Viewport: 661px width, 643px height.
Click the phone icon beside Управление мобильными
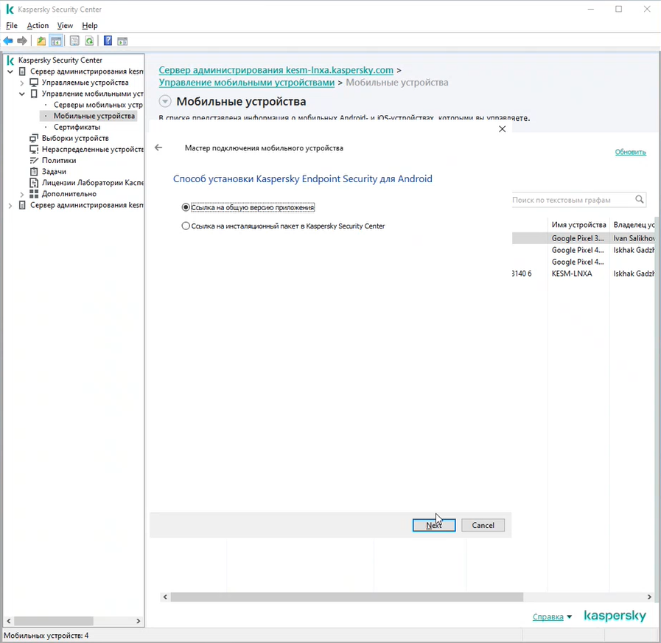[34, 94]
